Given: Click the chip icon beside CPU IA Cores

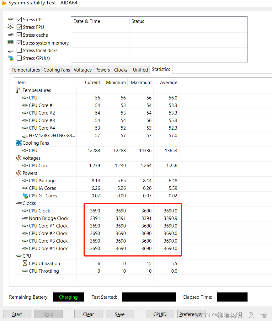Looking at the screenshot, I should pos(25,188).
